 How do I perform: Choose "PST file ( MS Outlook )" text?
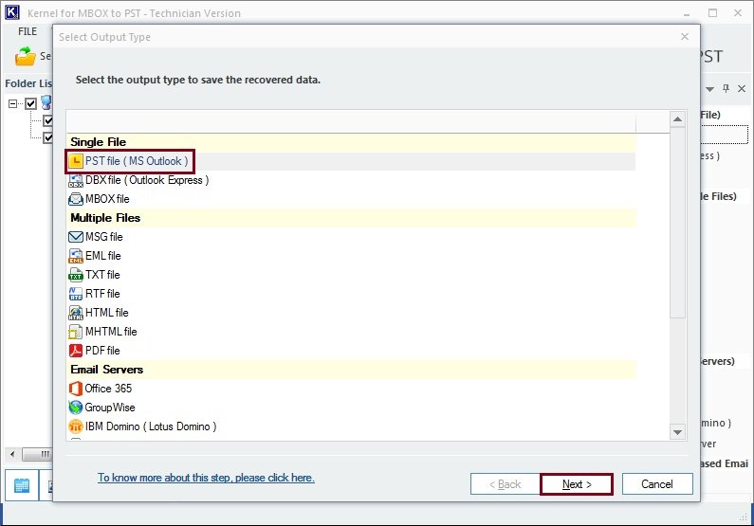(x=137, y=161)
